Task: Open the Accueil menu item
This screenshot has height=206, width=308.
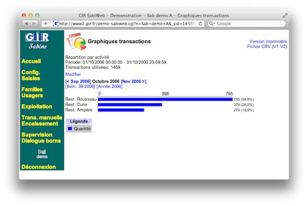Action: 31,61
